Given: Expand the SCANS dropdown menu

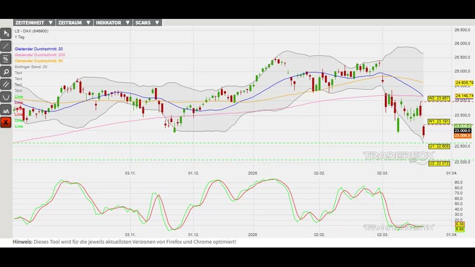Looking at the screenshot, I should [x=146, y=23].
